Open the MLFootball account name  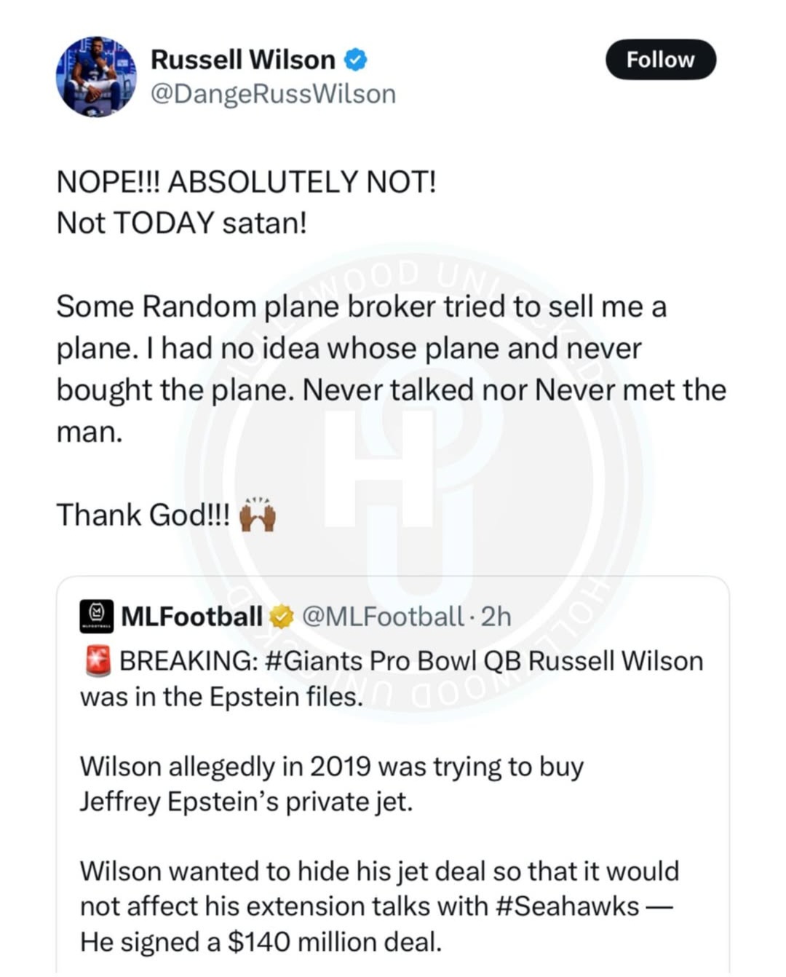pos(191,617)
